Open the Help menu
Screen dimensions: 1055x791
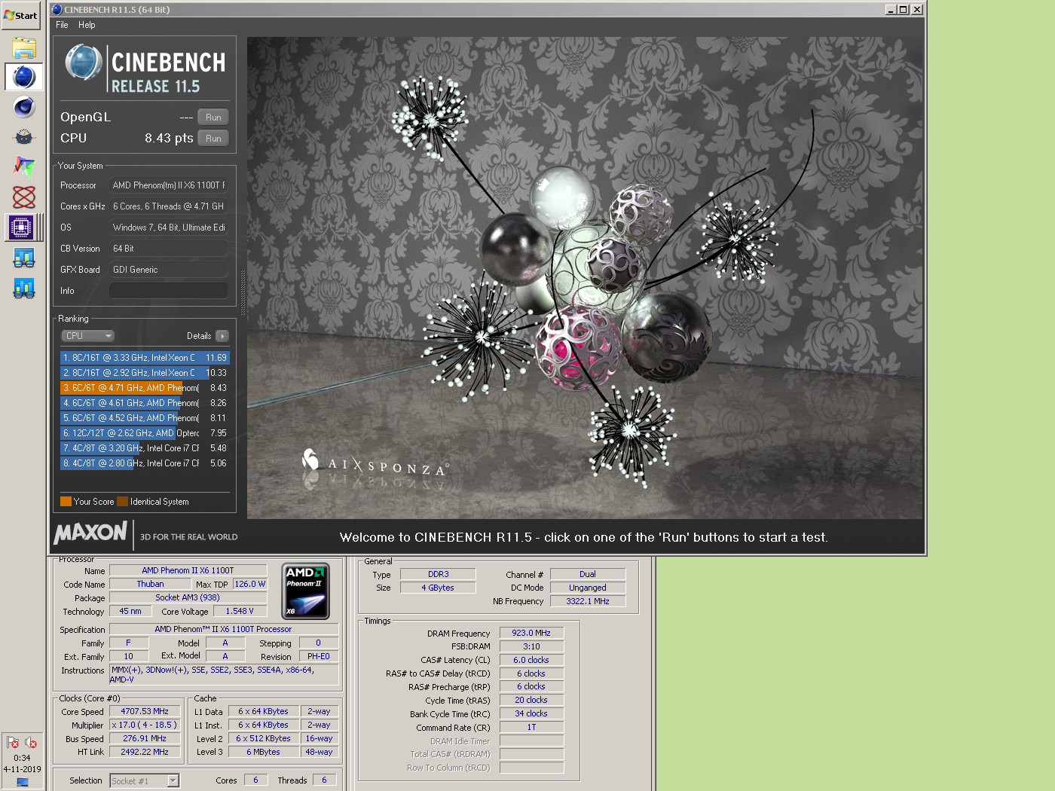point(87,25)
